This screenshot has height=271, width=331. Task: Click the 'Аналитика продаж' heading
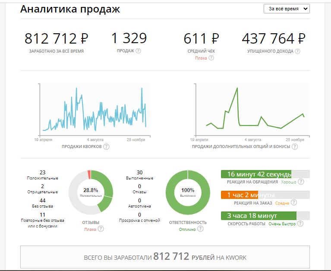[x=70, y=9]
